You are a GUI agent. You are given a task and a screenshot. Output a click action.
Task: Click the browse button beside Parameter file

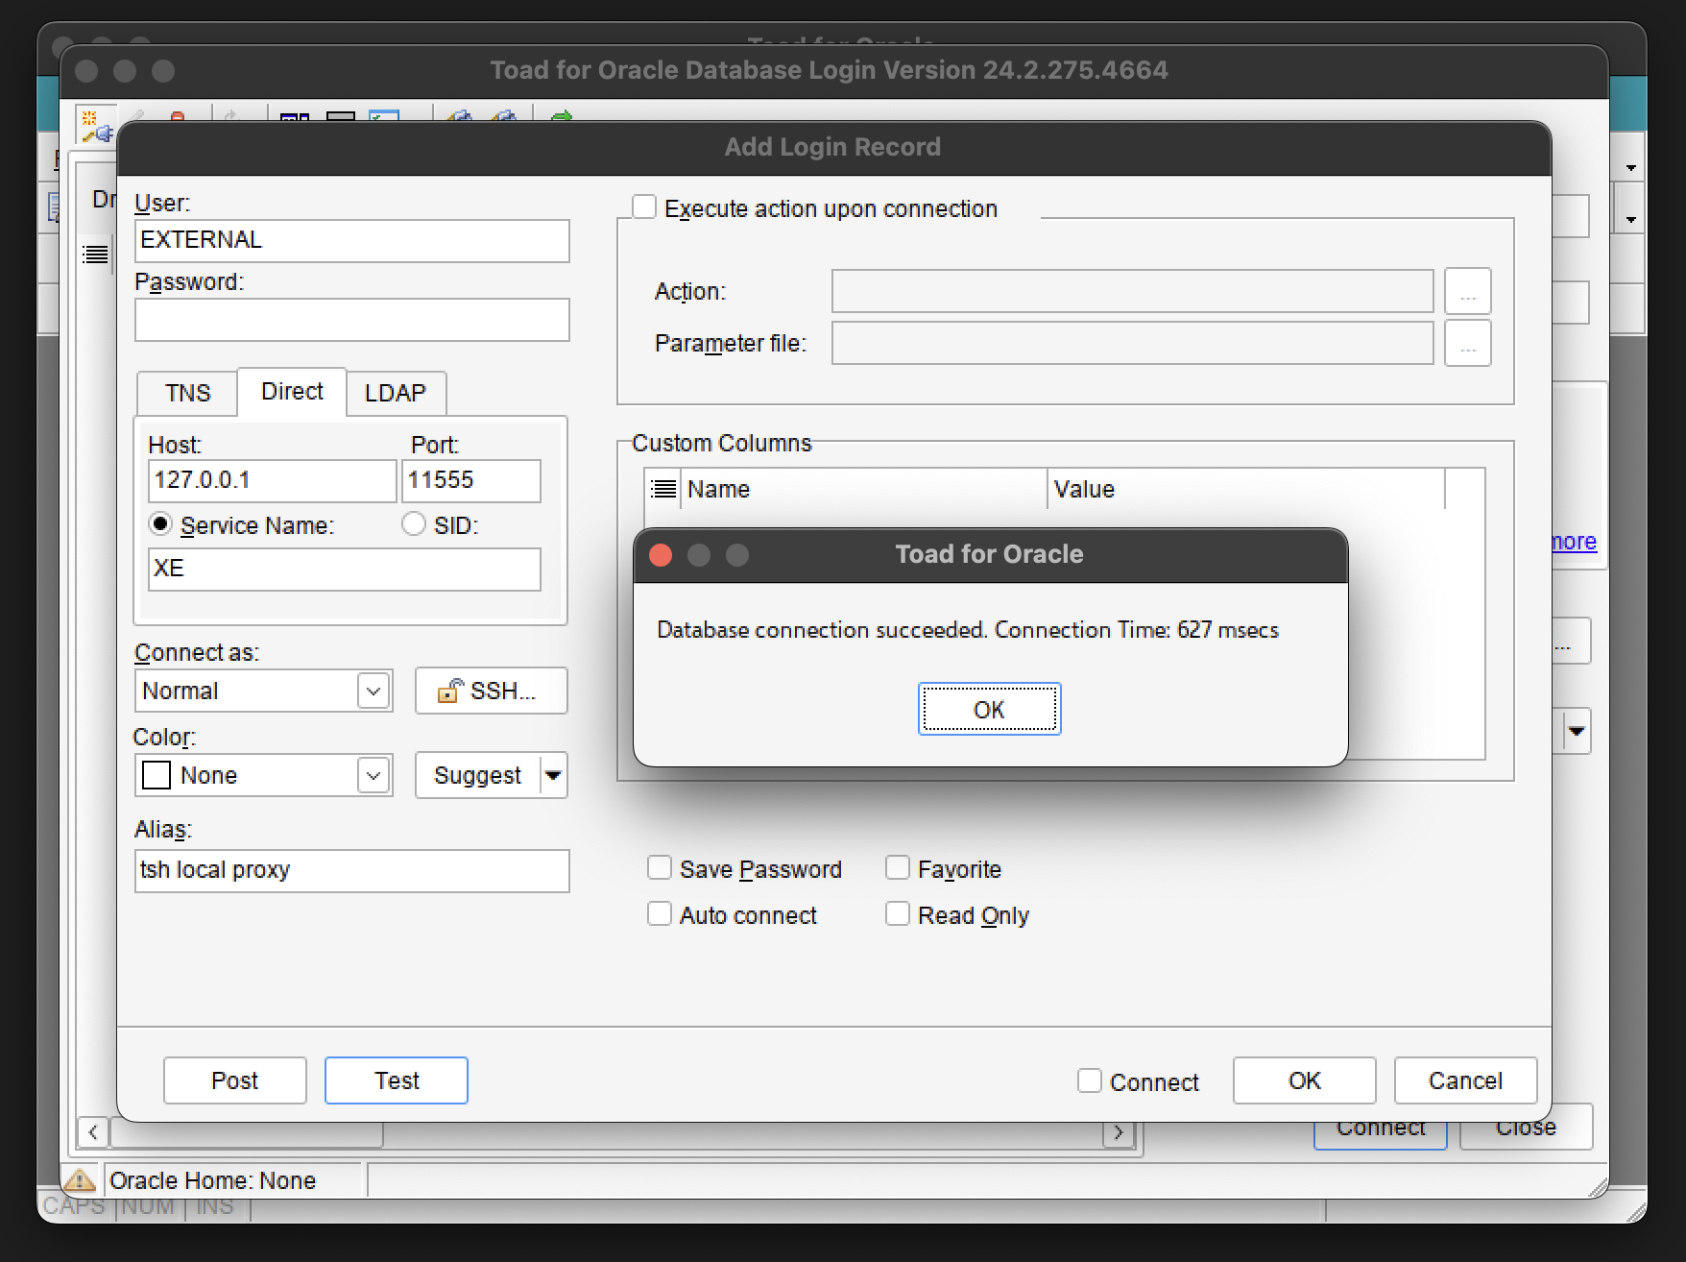pyautogui.click(x=1467, y=343)
